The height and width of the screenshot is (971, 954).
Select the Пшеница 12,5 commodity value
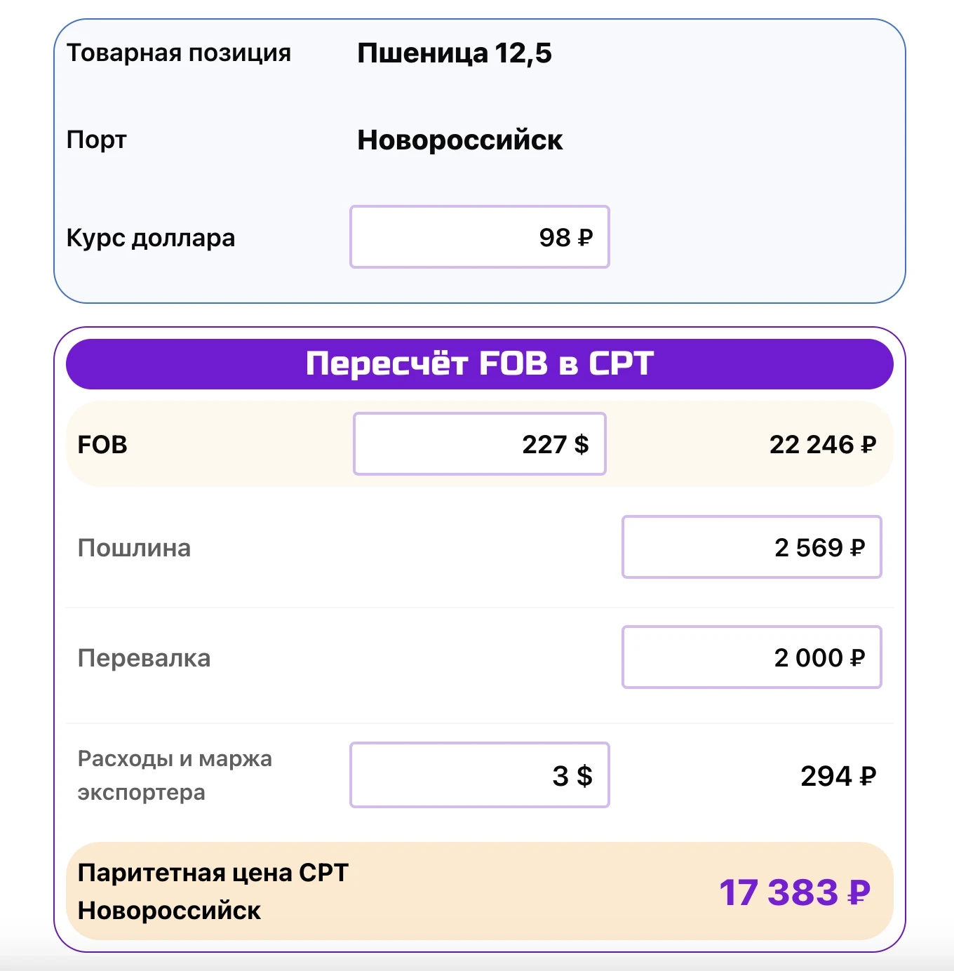click(454, 53)
